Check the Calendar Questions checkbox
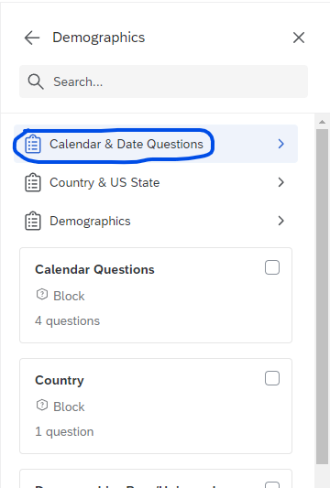This screenshot has width=330, height=488. (272, 267)
